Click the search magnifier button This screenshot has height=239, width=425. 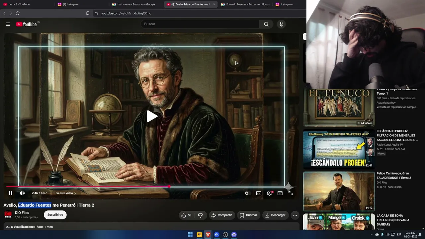click(266, 24)
